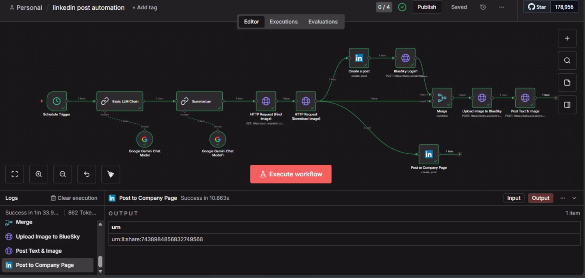The image size is (585, 278).
Task: Switch to the Evaluations tab
Action: coord(323,22)
